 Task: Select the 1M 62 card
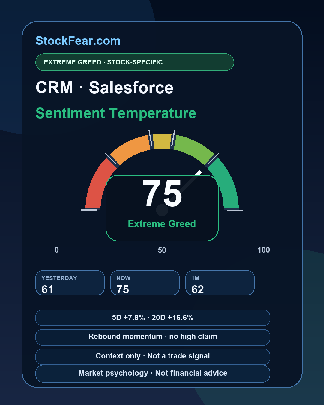click(220, 283)
